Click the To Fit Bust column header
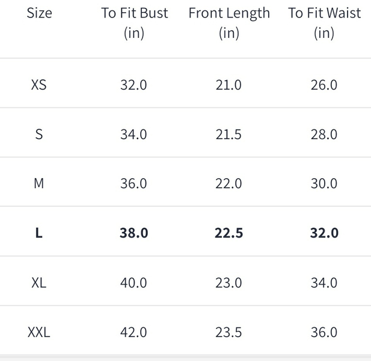This screenshot has width=371, height=361. pyautogui.click(x=134, y=22)
